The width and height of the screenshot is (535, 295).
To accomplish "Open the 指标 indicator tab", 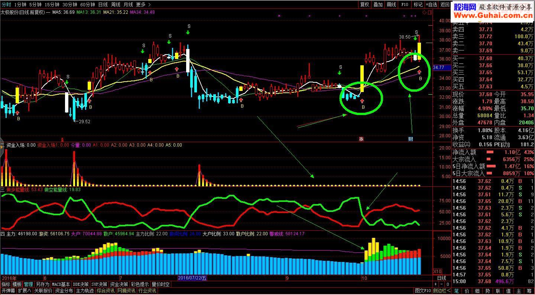I will pos(6,284).
